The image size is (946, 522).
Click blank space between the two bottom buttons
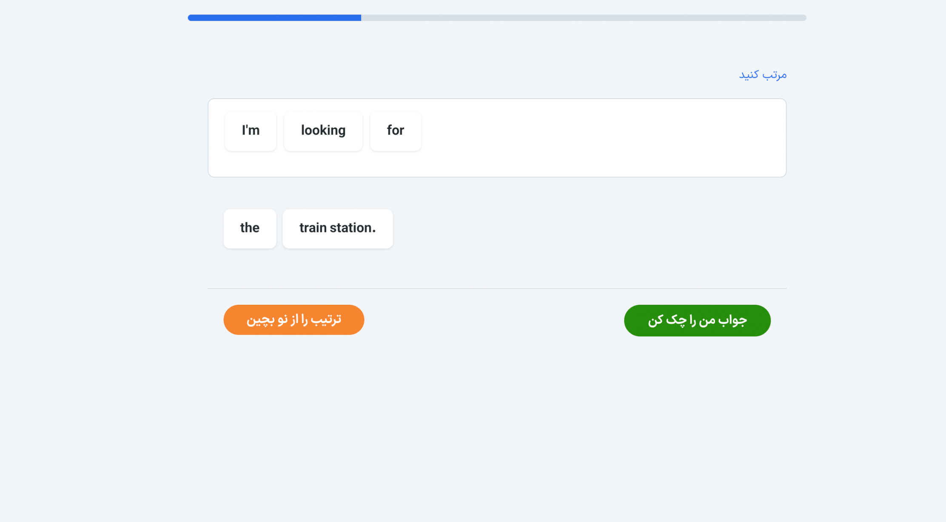tap(493, 320)
